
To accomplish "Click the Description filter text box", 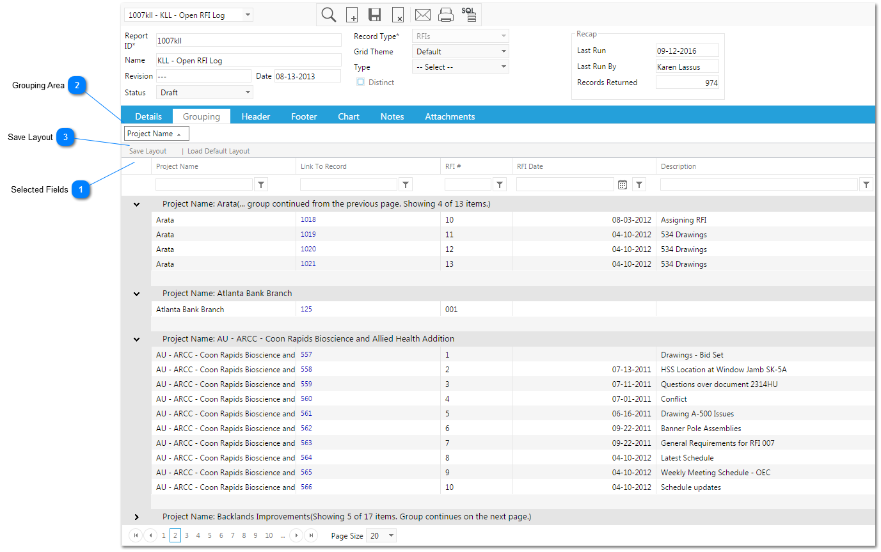I will 759,184.
